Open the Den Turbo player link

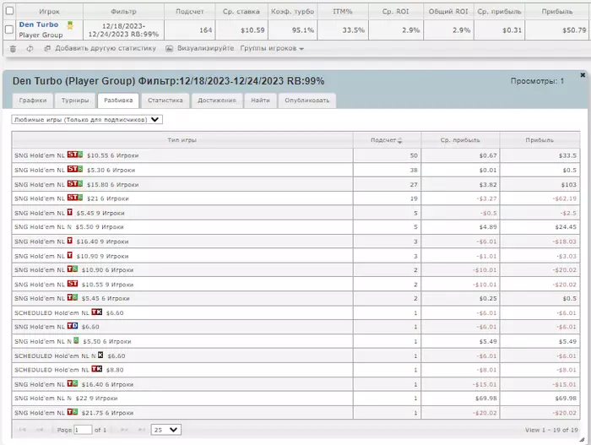39,24
